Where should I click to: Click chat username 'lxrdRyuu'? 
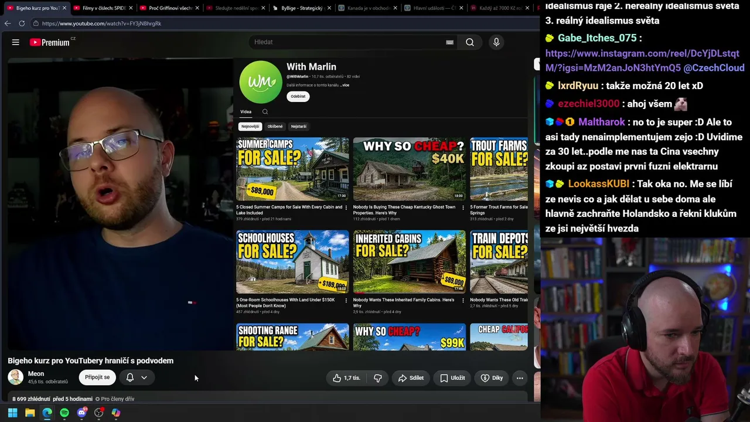tap(578, 86)
